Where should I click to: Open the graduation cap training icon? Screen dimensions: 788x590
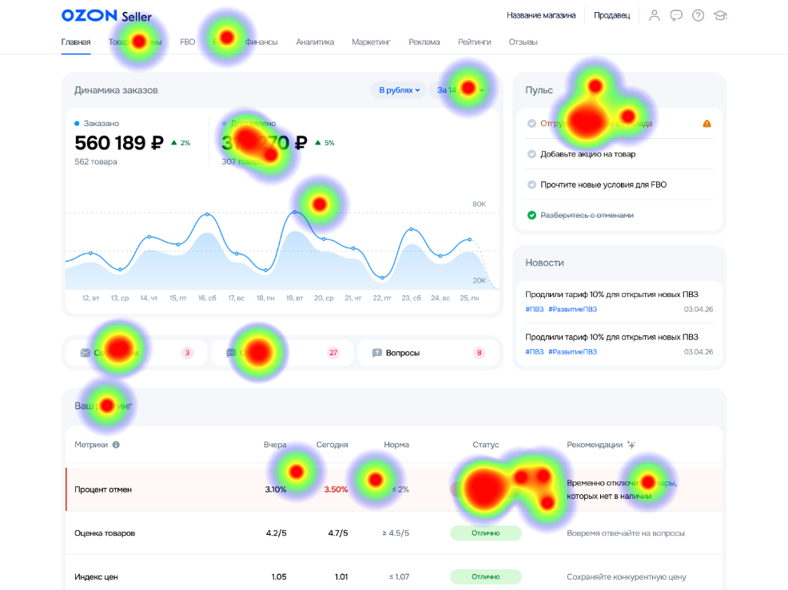coord(720,15)
